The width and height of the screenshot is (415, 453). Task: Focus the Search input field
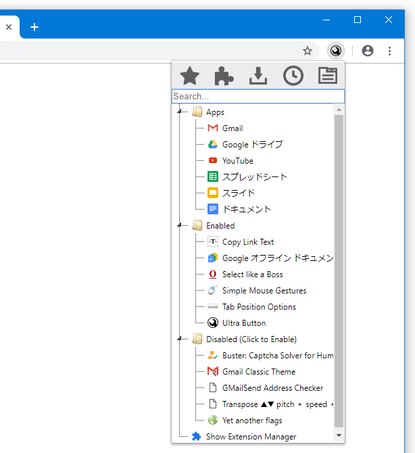(258, 96)
